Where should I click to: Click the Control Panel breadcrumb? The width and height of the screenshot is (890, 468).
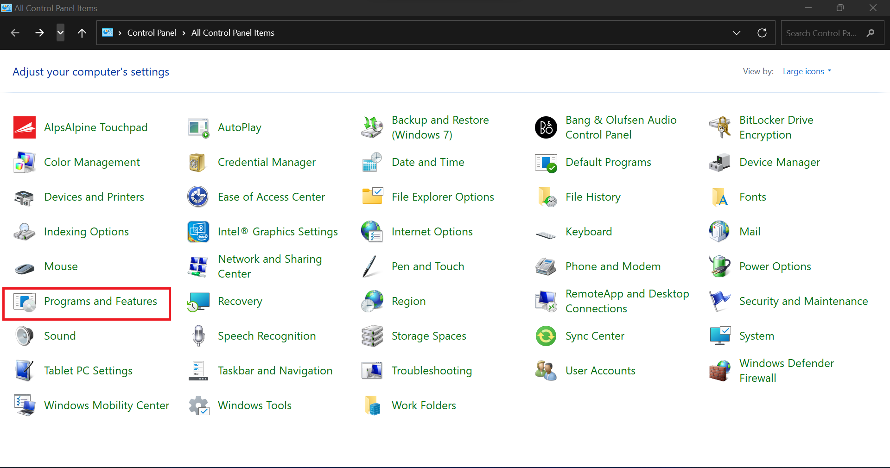[152, 33]
